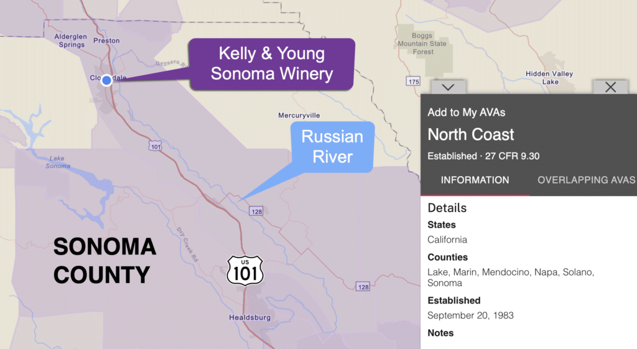Click the Hidden Valley Lake label
The image size is (637, 349).
pyautogui.click(x=549, y=78)
